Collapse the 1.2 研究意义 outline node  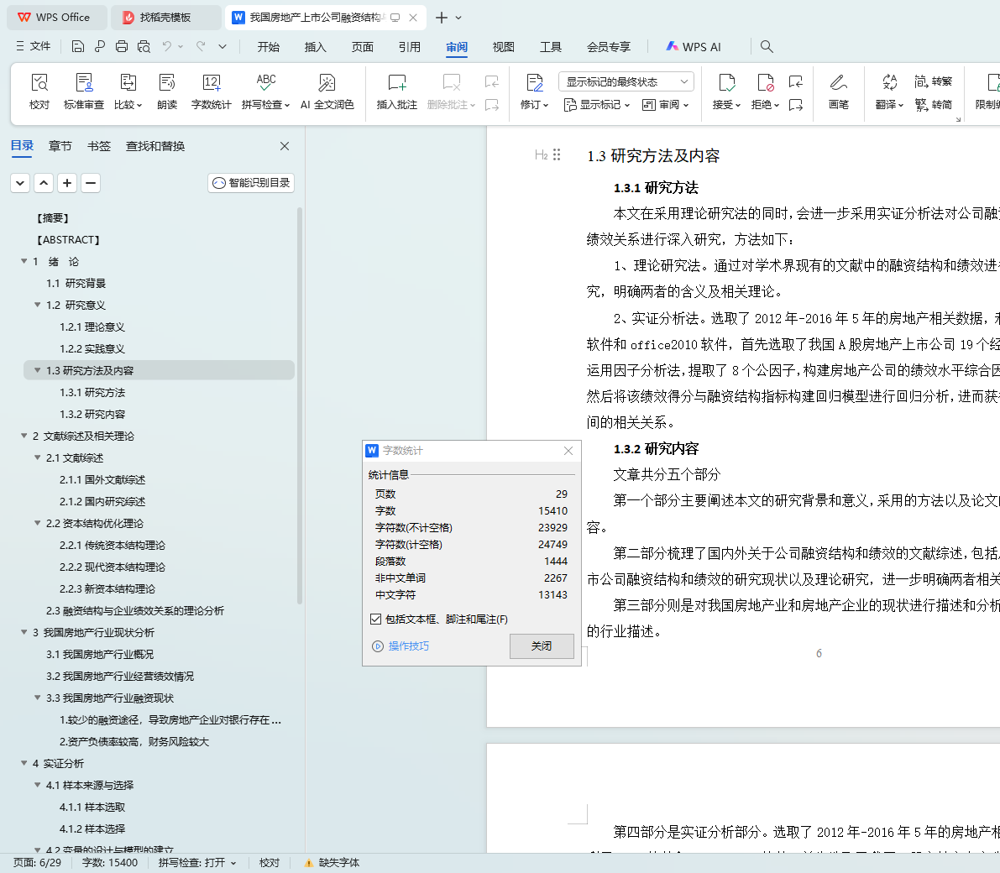click(x=38, y=305)
